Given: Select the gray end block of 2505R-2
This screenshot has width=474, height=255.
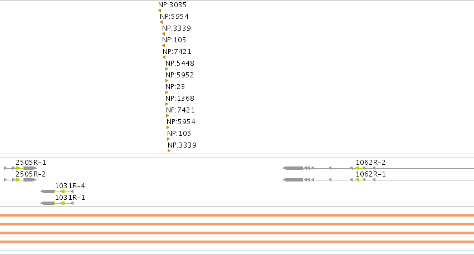Looking at the screenshot, I should (30, 180).
